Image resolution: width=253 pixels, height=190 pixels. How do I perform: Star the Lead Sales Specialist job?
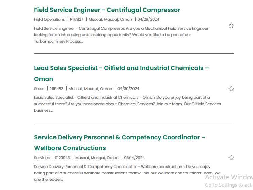[231, 89]
